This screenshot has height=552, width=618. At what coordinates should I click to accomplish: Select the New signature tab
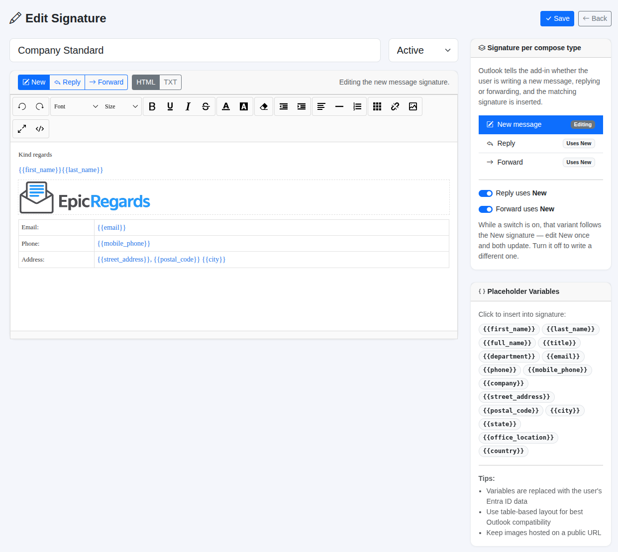point(34,82)
